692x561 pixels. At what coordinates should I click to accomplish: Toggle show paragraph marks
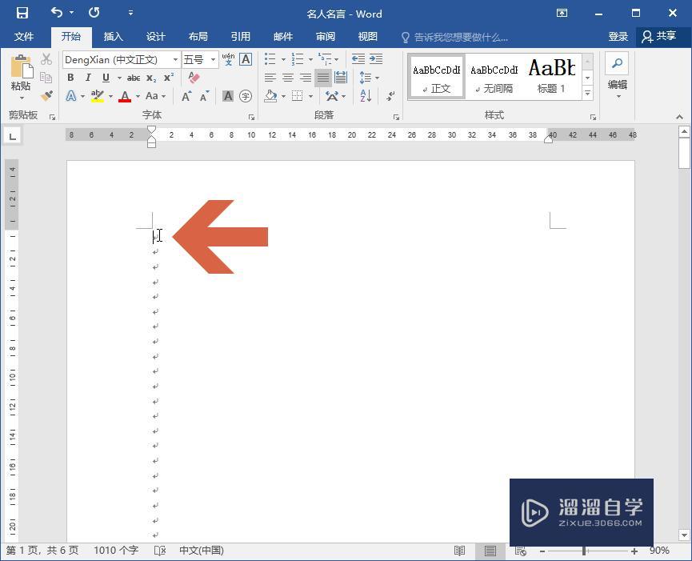390,96
